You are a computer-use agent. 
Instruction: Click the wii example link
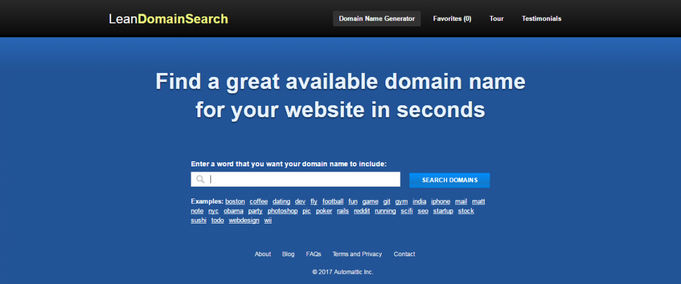pyautogui.click(x=268, y=221)
